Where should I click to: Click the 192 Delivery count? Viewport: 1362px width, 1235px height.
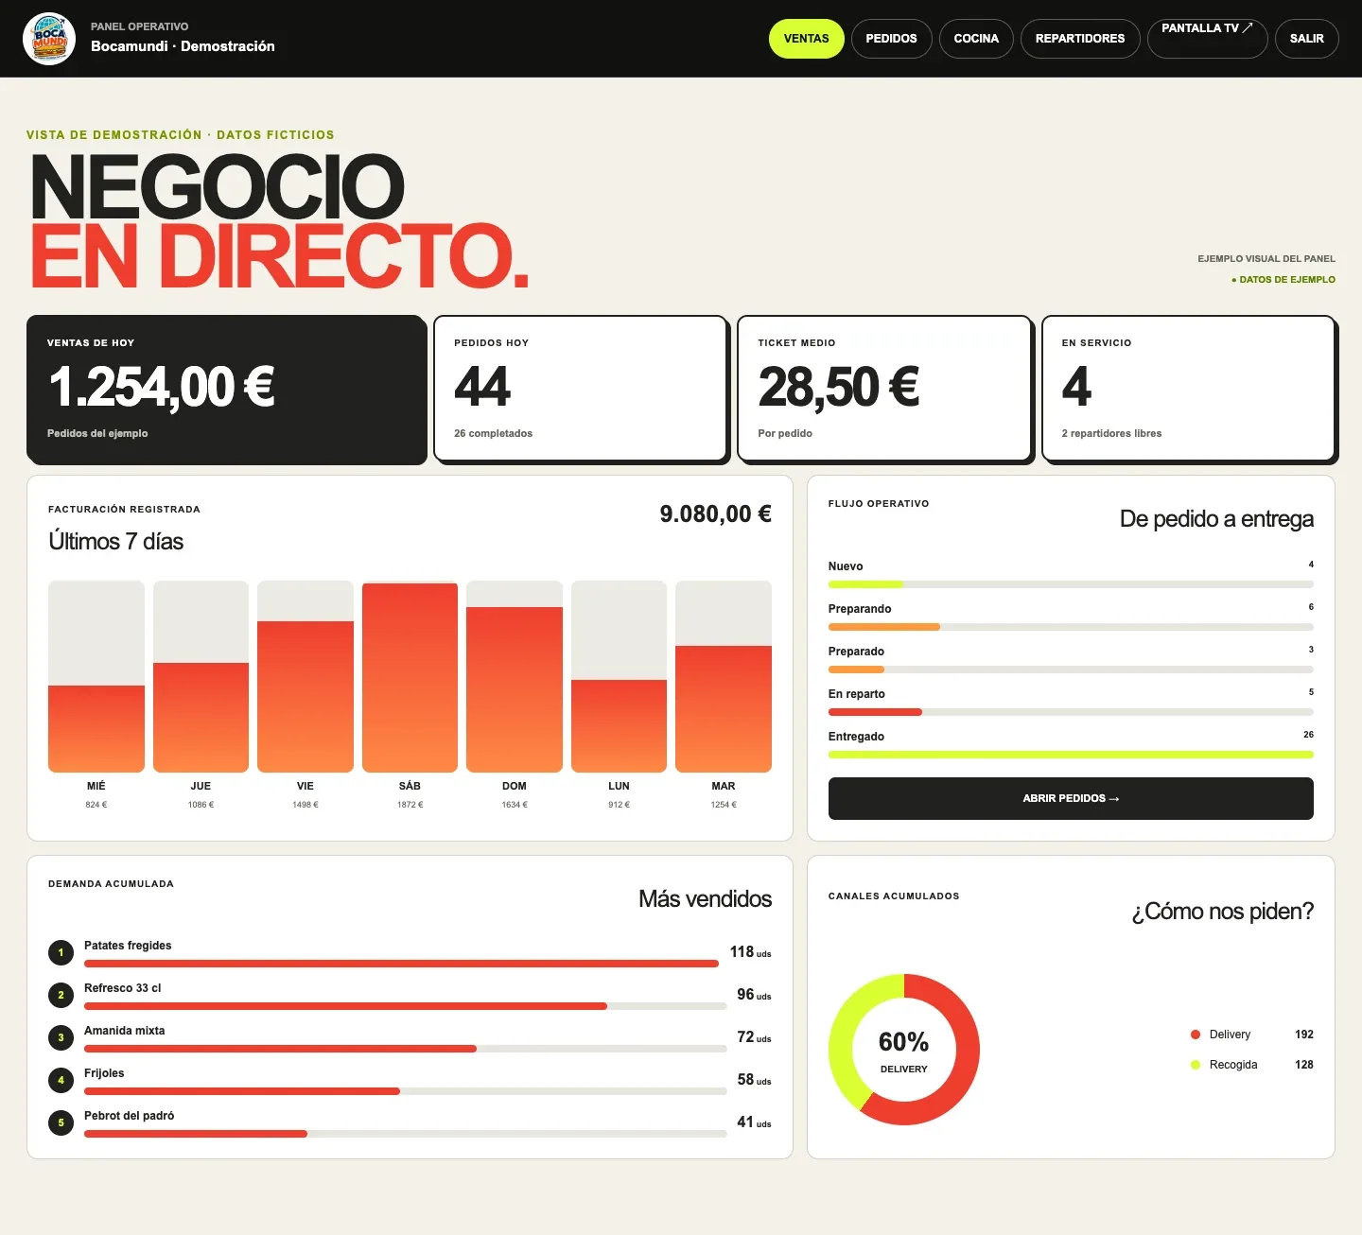coord(1304,1035)
